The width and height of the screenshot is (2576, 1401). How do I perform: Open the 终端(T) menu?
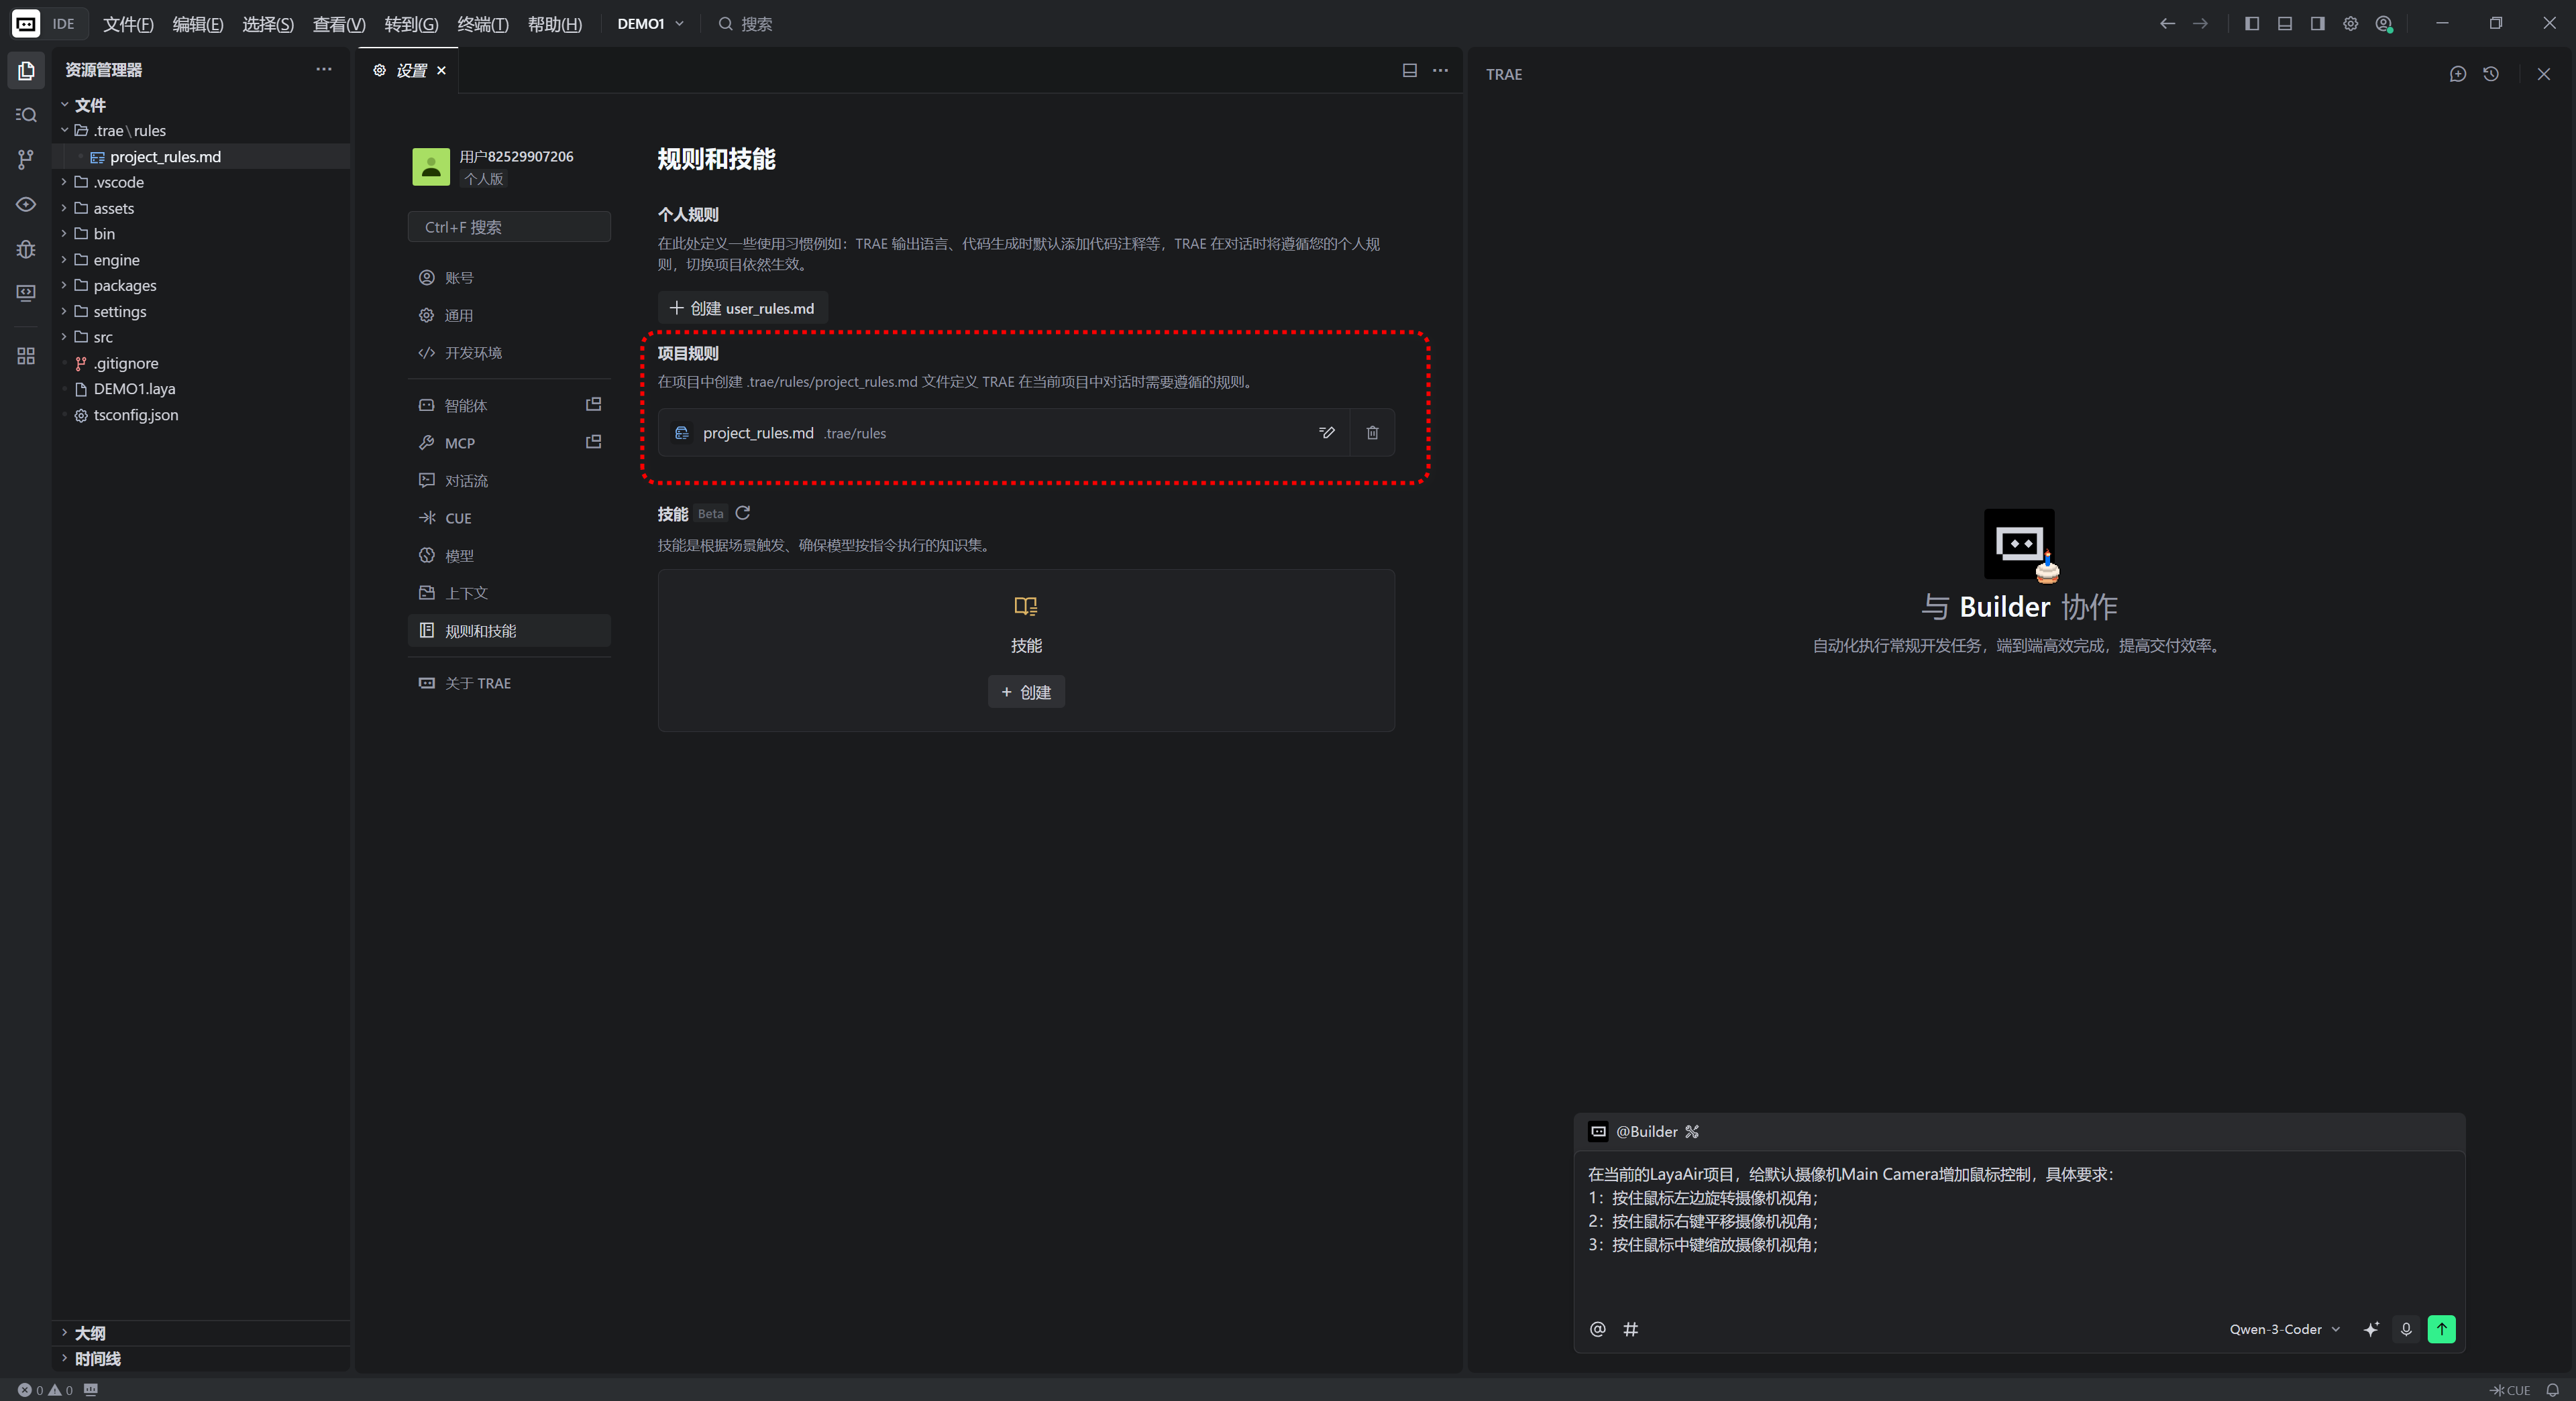[x=482, y=24]
